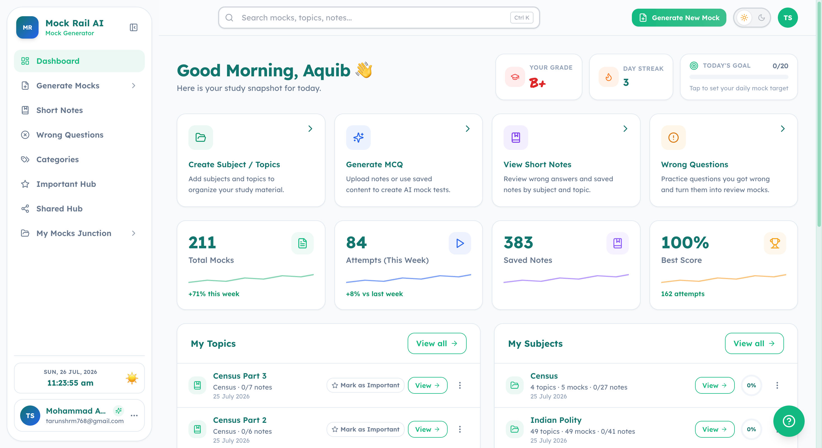Open Wrong Questions card arrow

pos(782,129)
